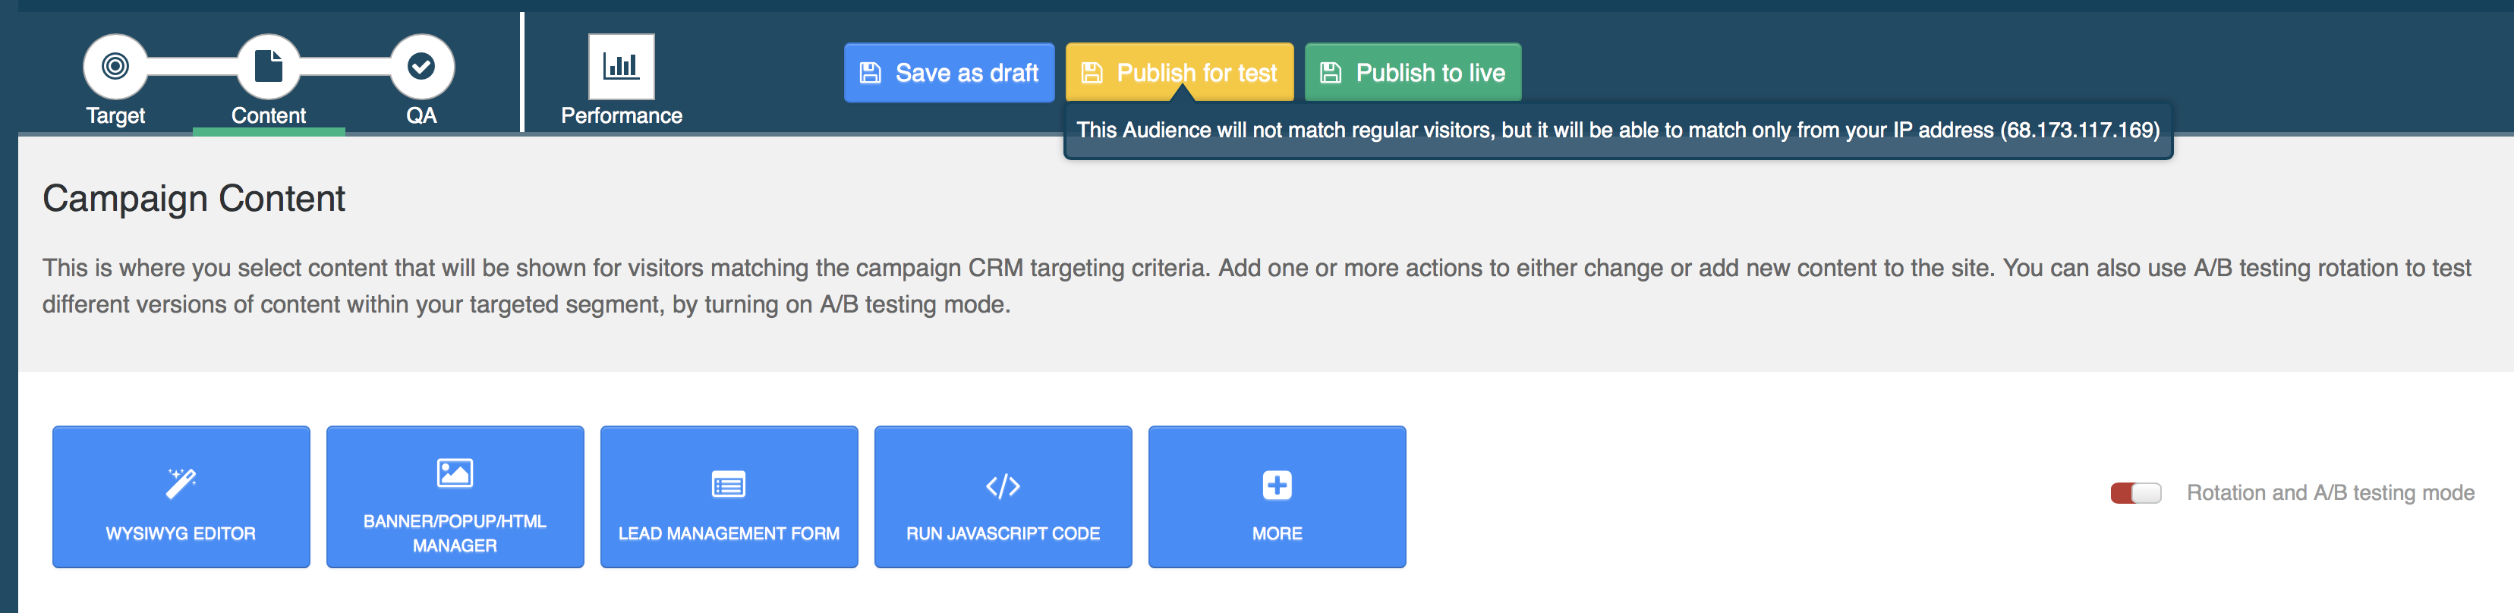2514x613 pixels.
Task: Click the form list icon in Lead Management tile
Action: click(729, 484)
